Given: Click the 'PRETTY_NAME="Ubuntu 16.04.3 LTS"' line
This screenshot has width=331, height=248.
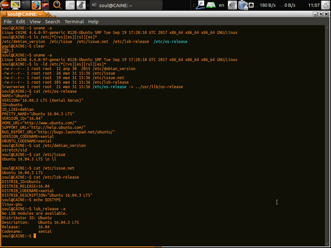Looking at the screenshot, I should (x=38, y=114).
